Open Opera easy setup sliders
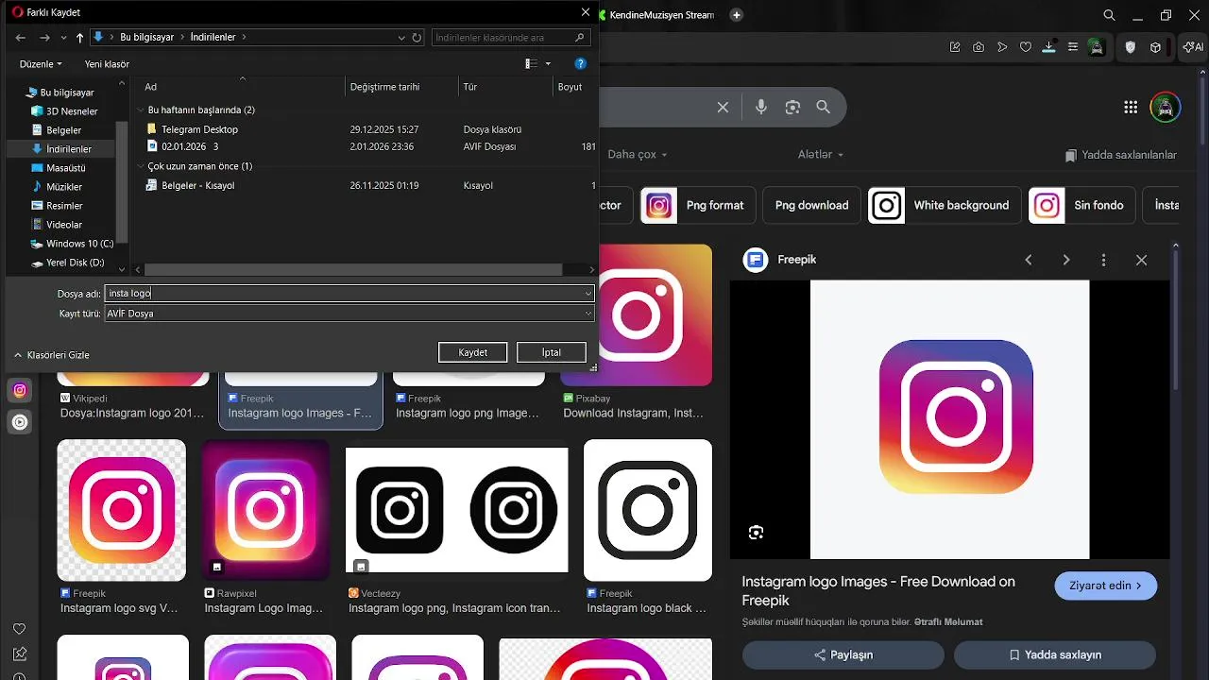Image resolution: width=1209 pixels, height=680 pixels. pyautogui.click(x=1072, y=47)
